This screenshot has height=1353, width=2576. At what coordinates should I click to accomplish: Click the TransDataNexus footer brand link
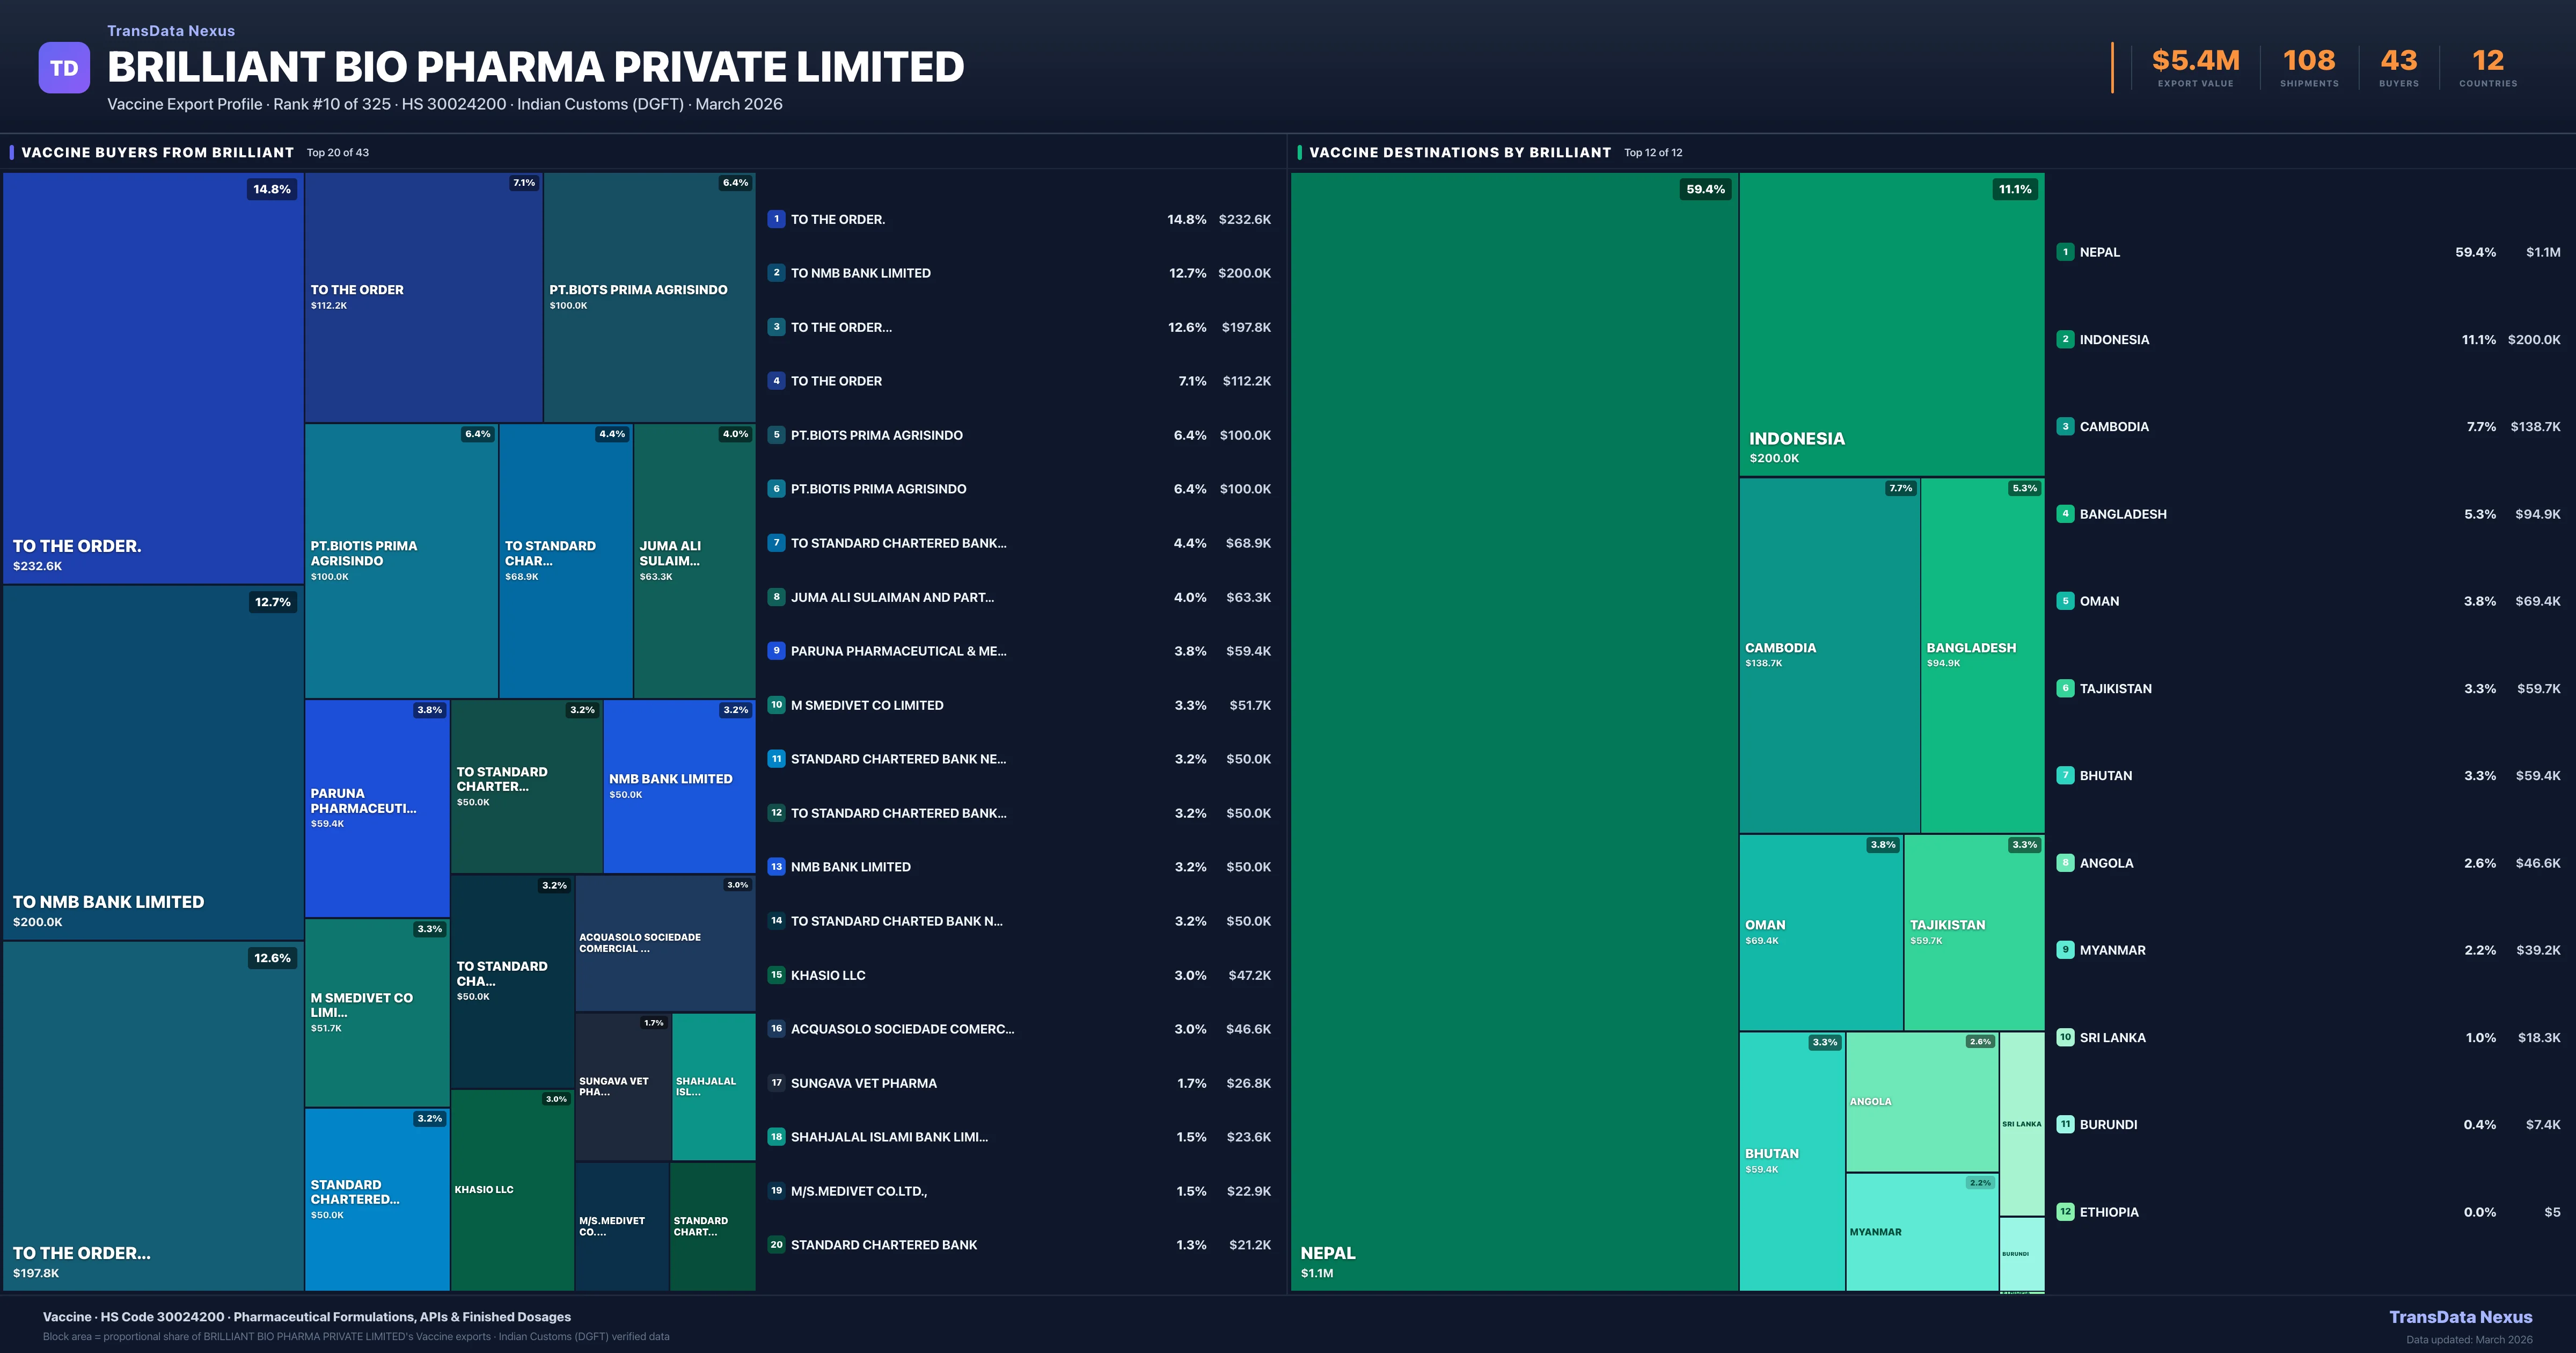(x=2460, y=1317)
